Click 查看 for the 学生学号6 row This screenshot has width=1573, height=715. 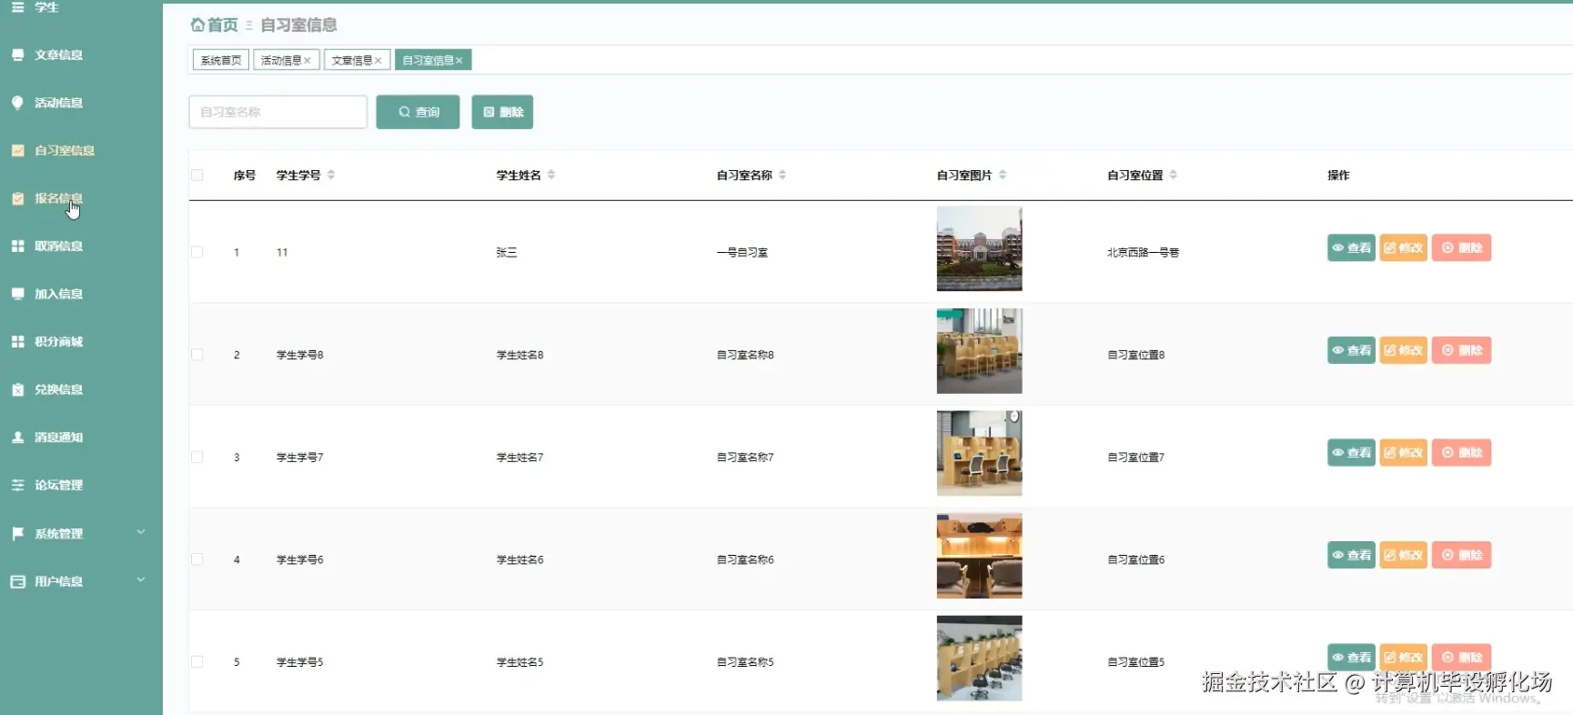[x=1351, y=555]
